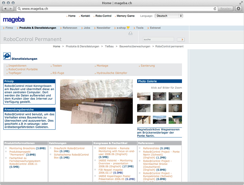
Task: Select the Newsletter navigation item
Action: [103, 28]
